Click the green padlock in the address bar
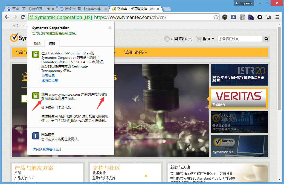 point(31,17)
